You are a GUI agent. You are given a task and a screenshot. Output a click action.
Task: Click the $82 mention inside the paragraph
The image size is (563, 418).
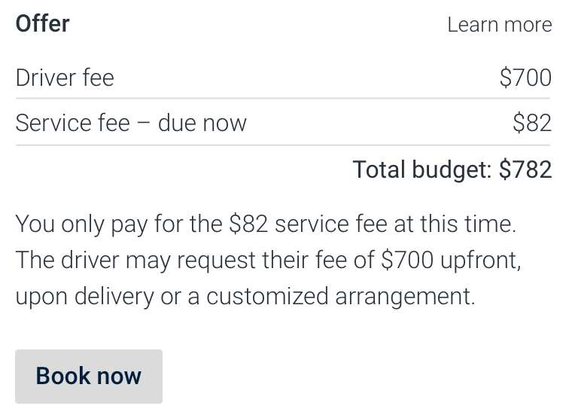(x=248, y=224)
